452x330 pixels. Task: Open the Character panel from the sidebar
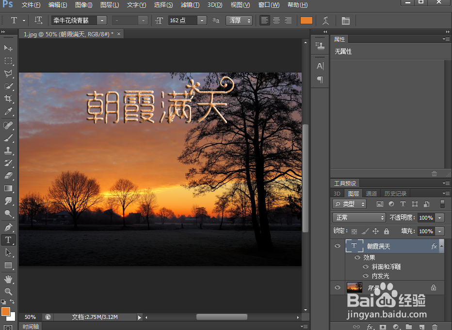320,66
